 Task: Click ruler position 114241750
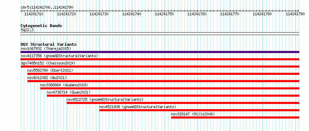[165, 14]
